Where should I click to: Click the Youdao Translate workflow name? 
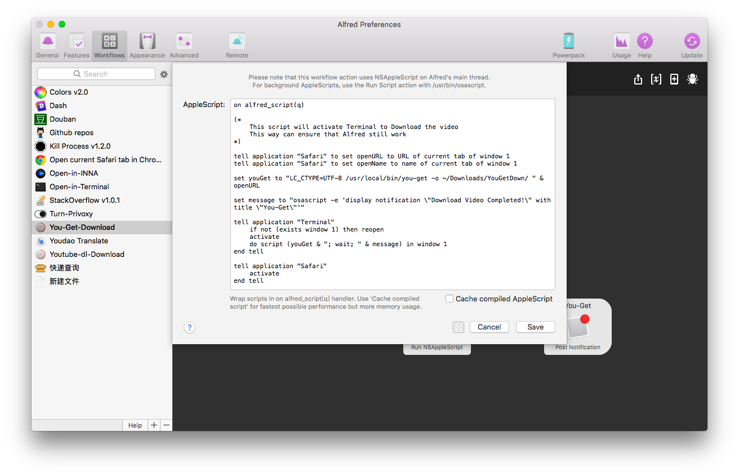(79, 241)
